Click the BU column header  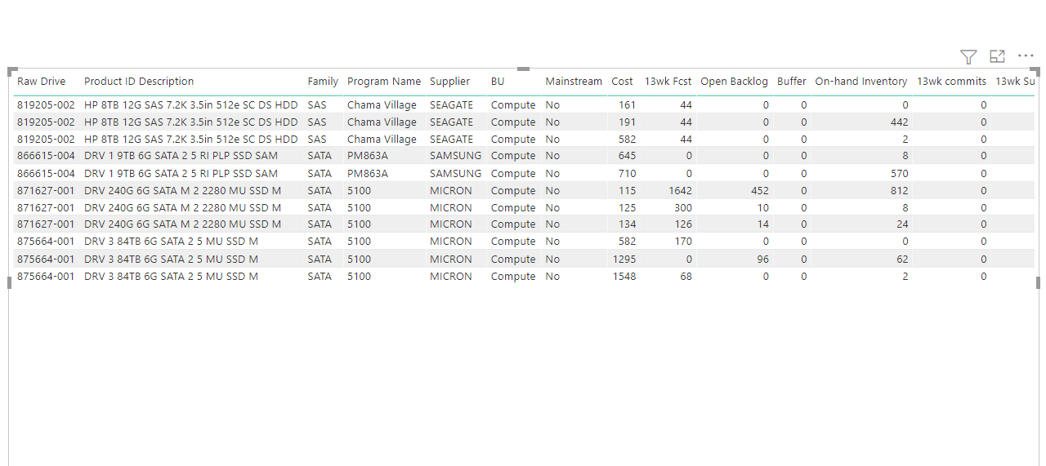point(498,82)
